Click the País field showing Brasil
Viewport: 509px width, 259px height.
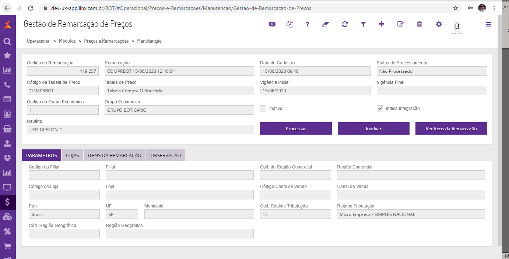coord(64,214)
